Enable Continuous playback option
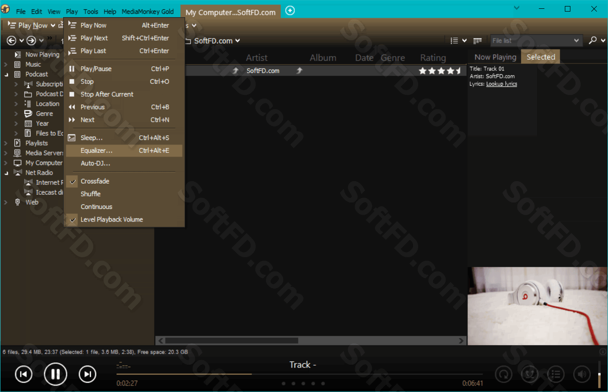Screen dimensions: 608x392 pos(124,207)
